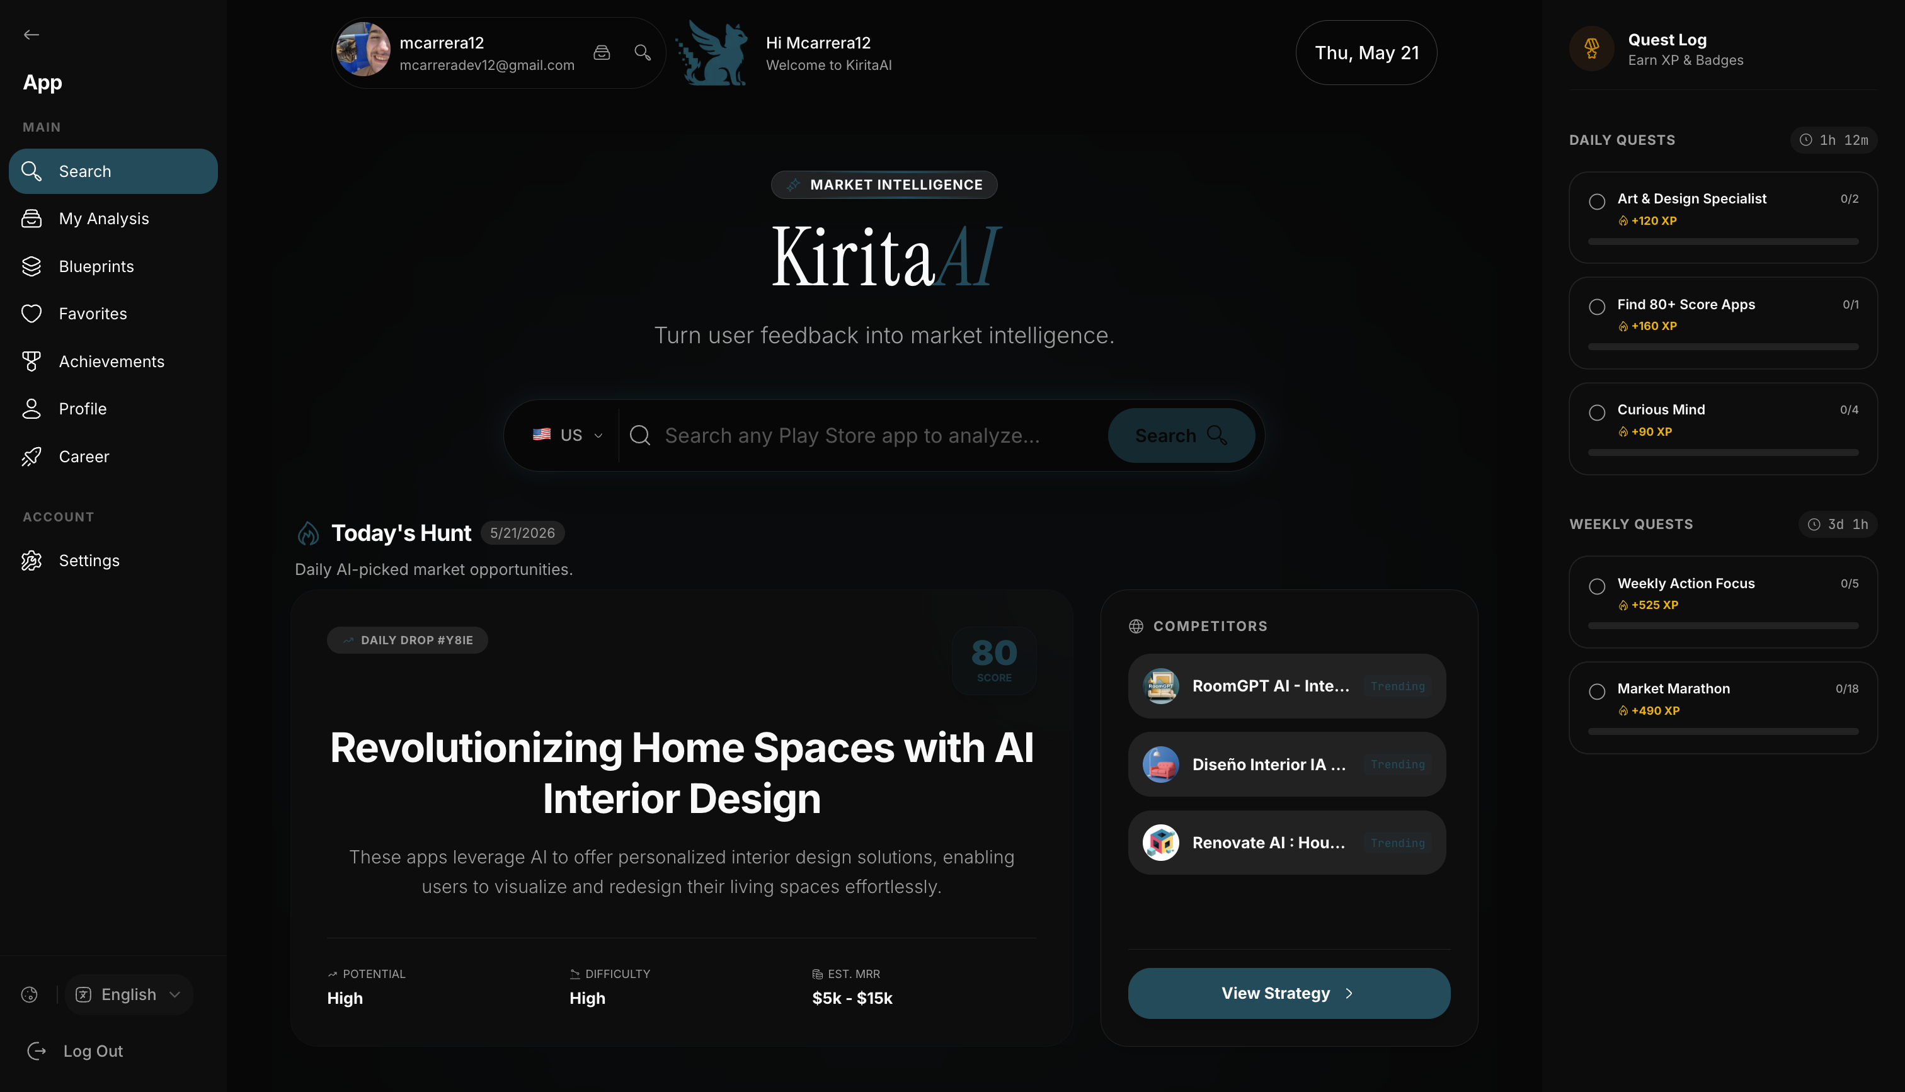Screen dimensions: 1905x1092
Task: Go to My Analysis
Action: 113,219
